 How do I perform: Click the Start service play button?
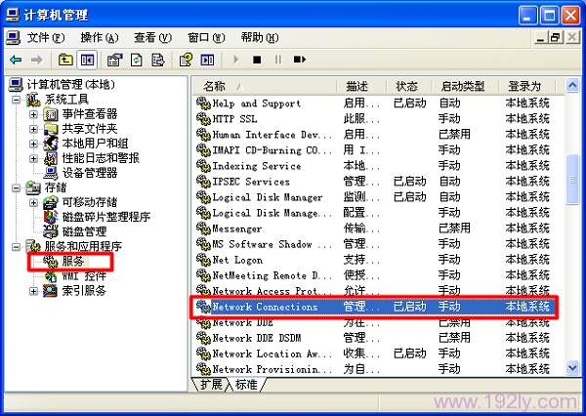pos(235,60)
